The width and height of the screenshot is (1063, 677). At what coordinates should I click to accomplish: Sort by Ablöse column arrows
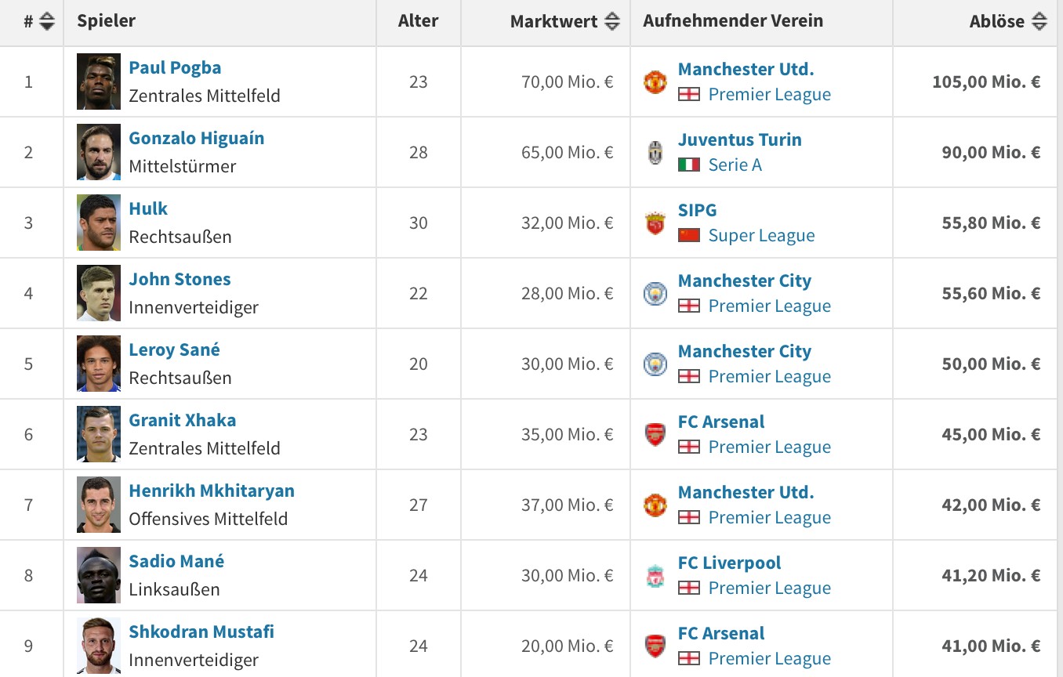coord(1039,22)
